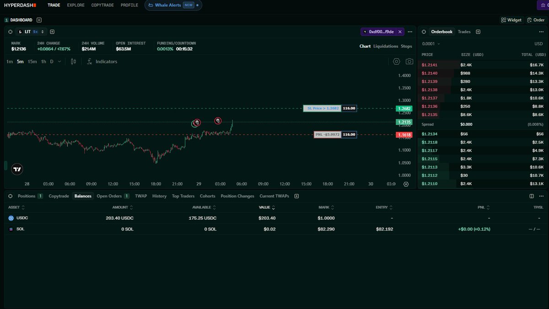
Task: Click the bottom panel crosshair icon
Action: click(x=11, y=196)
